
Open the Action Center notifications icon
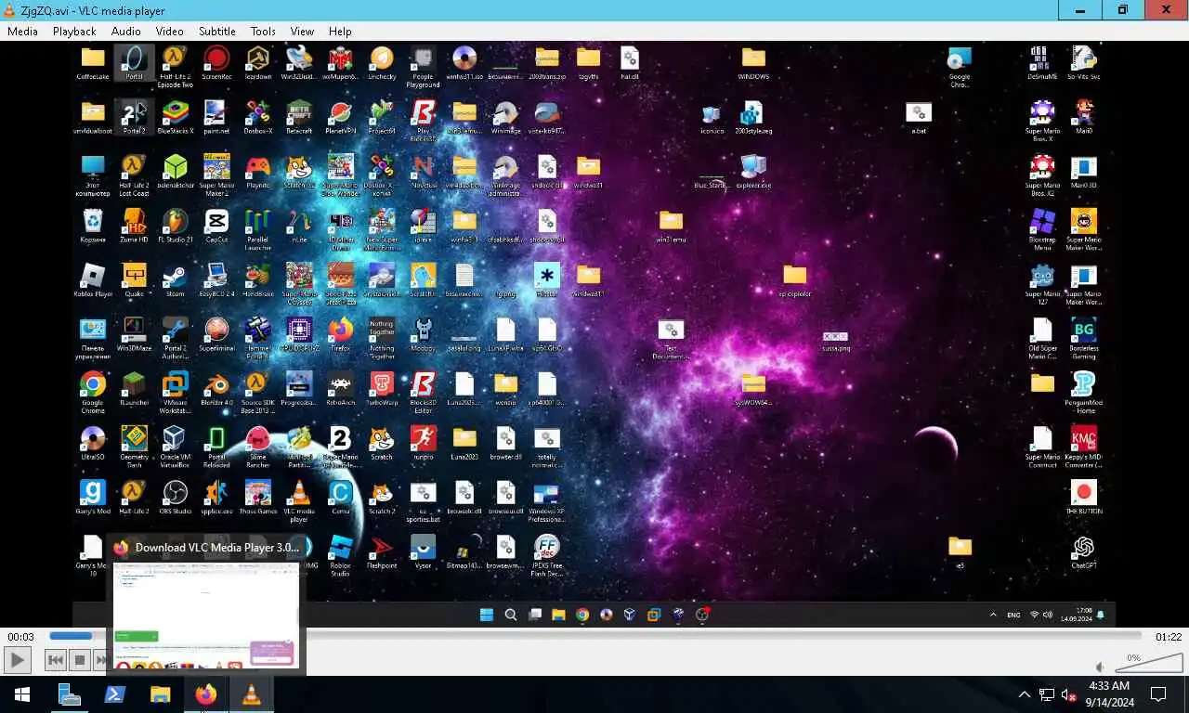pyautogui.click(x=1158, y=694)
